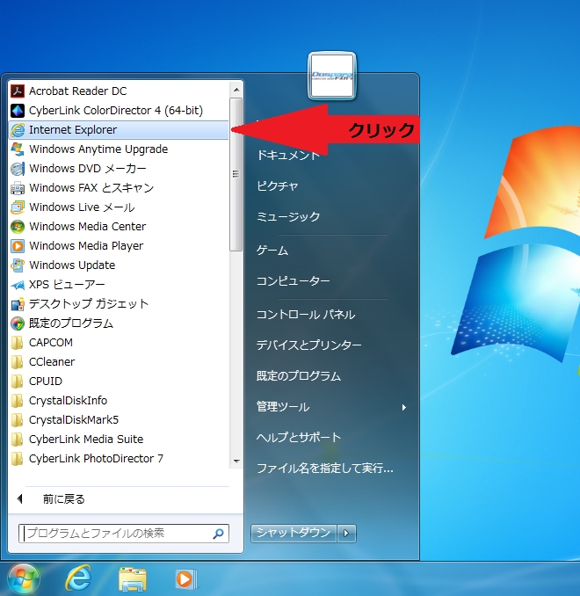
Task: Open ゲーム in the right pane
Action: [272, 251]
